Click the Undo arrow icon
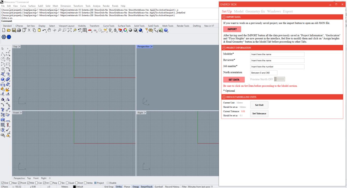Image resolution: width=347 pixels, height=188 pixels. coord(44,30)
